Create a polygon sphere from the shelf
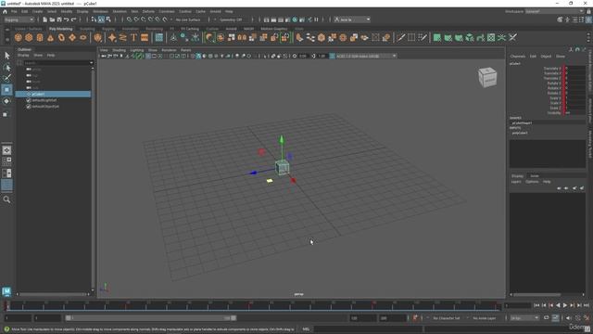Image resolution: width=593 pixels, height=334 pixels. pos(19,37)
